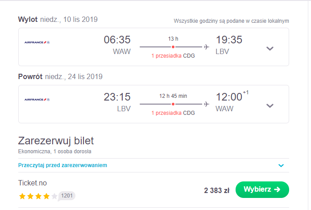This screenshot has height=210, width=311.
Task: Click the Air France logo on return flight
Action: coord(37,100)
